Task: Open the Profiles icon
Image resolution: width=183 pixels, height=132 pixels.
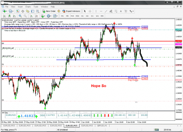Action: pyautogui.click(x=10, y=11)
